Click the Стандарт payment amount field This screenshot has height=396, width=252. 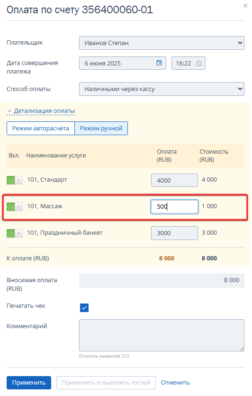(x=175, y=180)
